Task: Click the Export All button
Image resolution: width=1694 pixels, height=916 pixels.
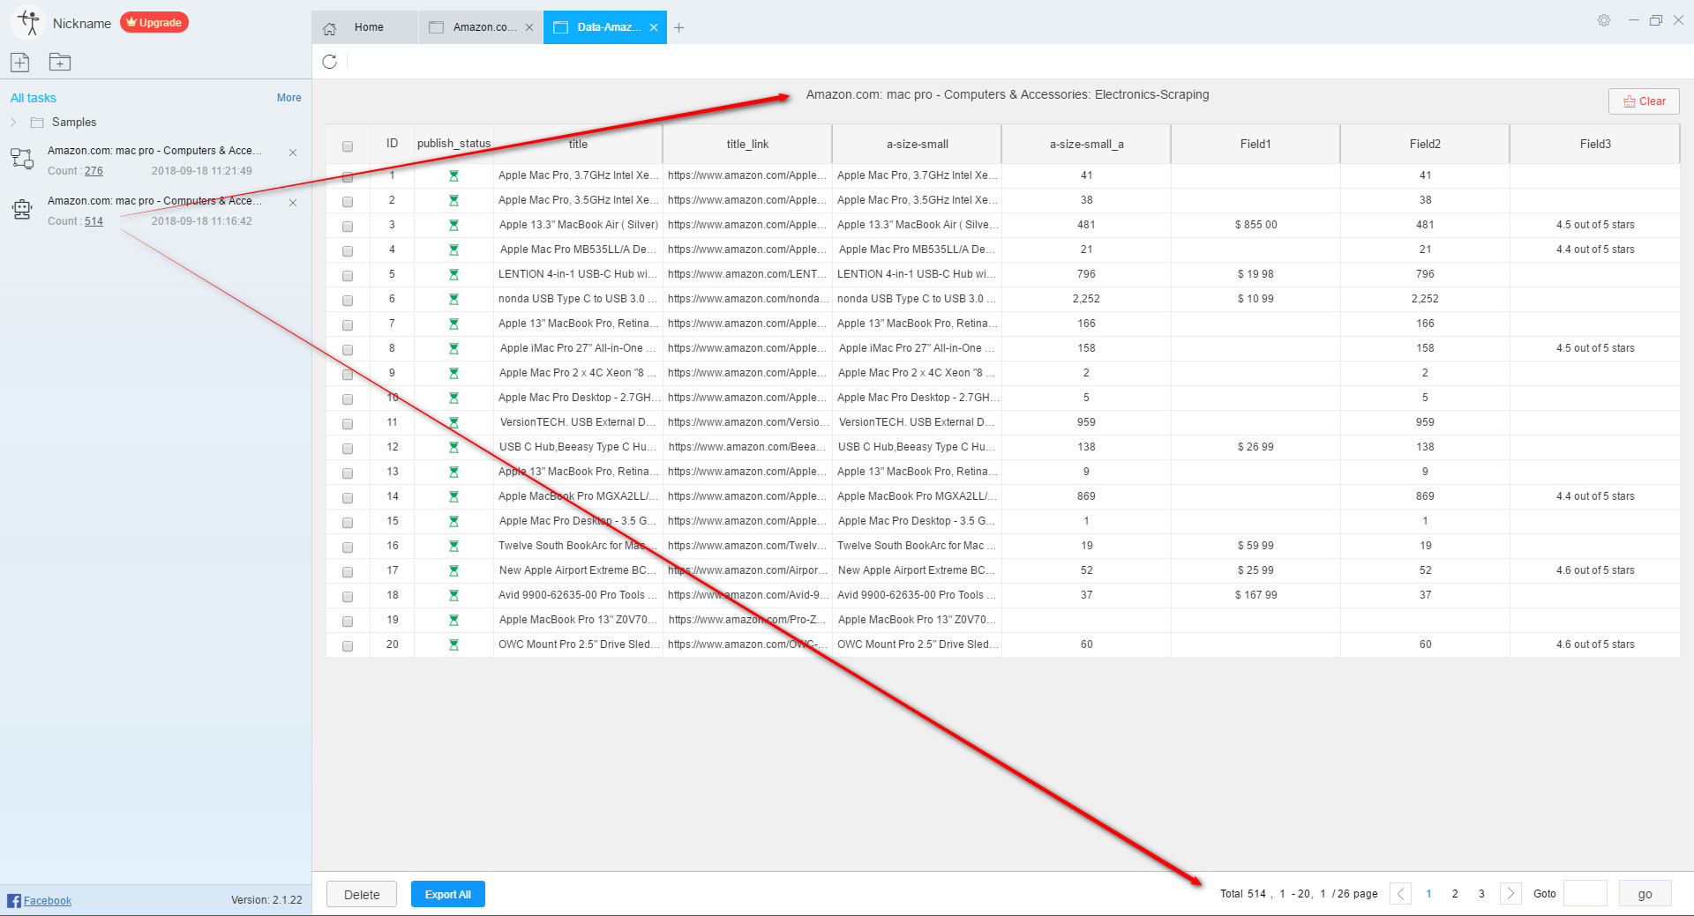Action: tap(448, 894)
